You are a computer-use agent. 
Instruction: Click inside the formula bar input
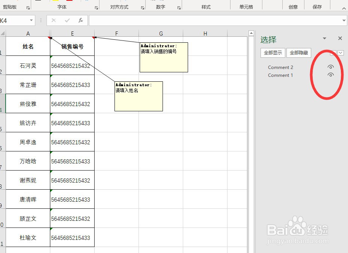tap(215, 20)
